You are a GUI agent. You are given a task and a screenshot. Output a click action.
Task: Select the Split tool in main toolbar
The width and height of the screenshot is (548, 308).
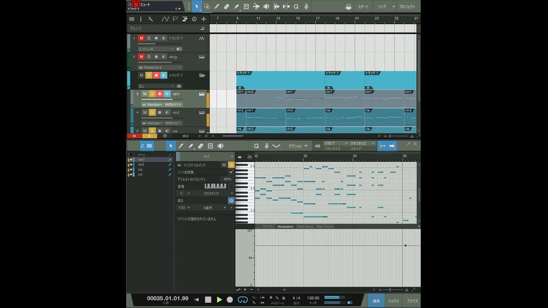(x=217, y=6)
